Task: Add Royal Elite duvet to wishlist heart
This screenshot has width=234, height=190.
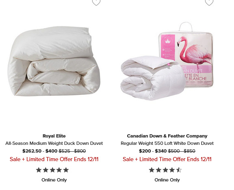Action: (96, 2)
